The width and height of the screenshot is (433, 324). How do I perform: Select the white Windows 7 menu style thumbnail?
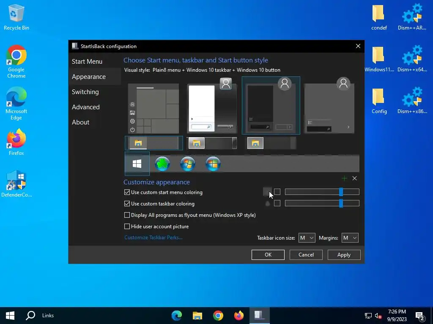212,106
